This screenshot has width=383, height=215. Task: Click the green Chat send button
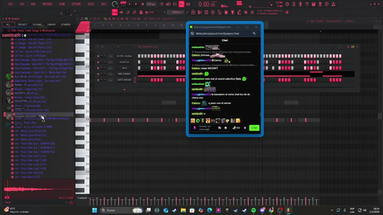pyautogui.click(x=254, y=128)
